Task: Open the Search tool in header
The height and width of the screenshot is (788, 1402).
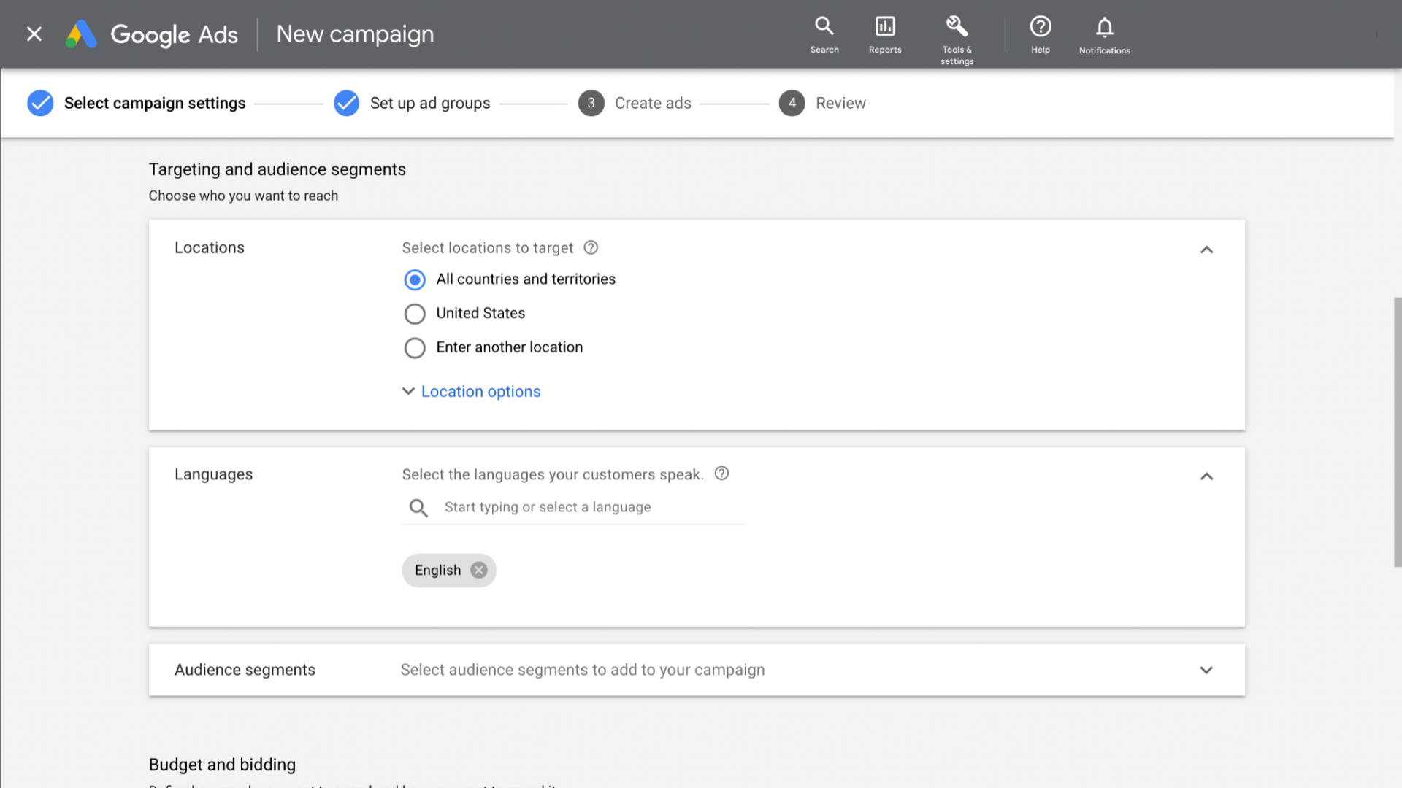Action: (824, 34)
